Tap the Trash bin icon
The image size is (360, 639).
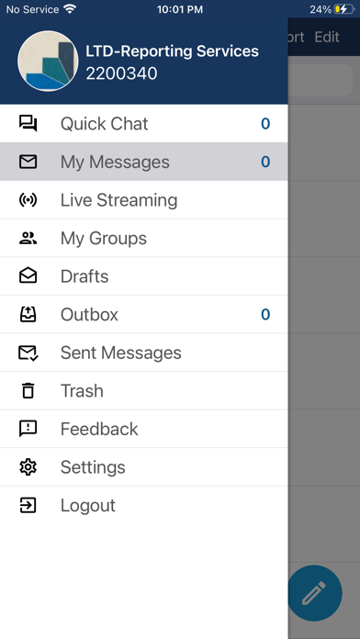pyautogui.click(x=28, y=390)
